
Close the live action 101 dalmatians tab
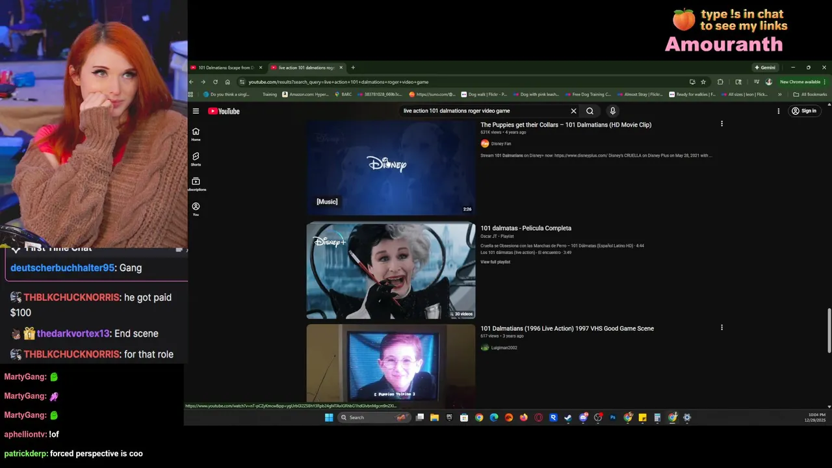coord(341,68)
